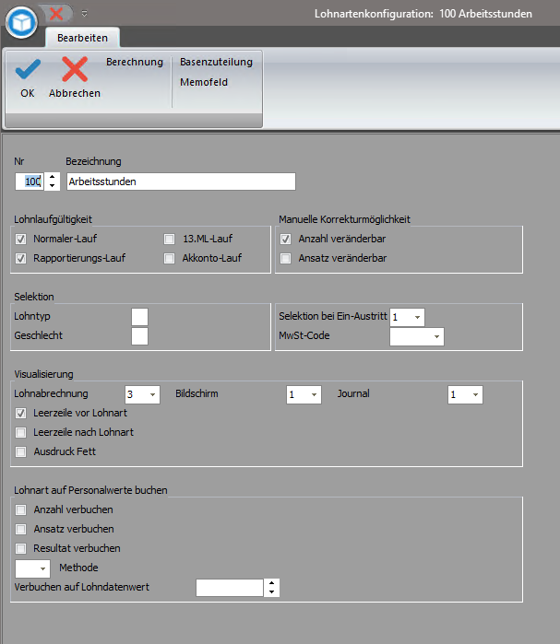The image size is (560, 644).
Task: Open the Basenzuteilung ribbon item
Action: [216, 62]
